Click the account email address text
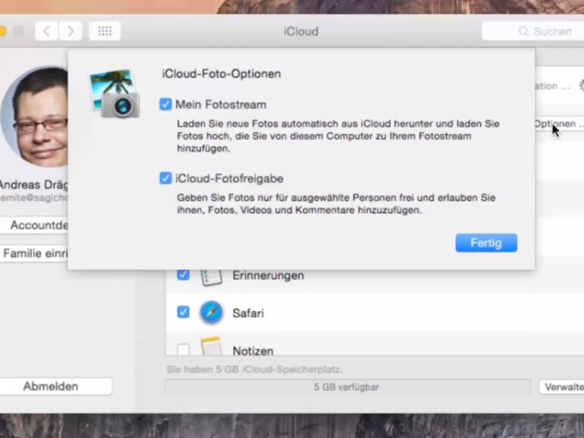 click(34, 198)
